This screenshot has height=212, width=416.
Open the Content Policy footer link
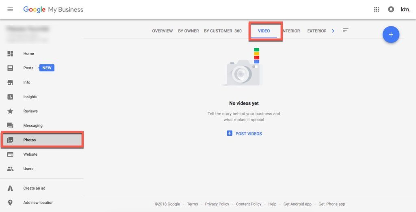[249, 204]
